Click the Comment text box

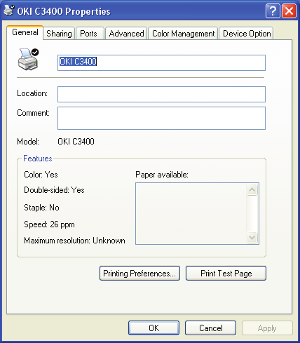(161, 118)
